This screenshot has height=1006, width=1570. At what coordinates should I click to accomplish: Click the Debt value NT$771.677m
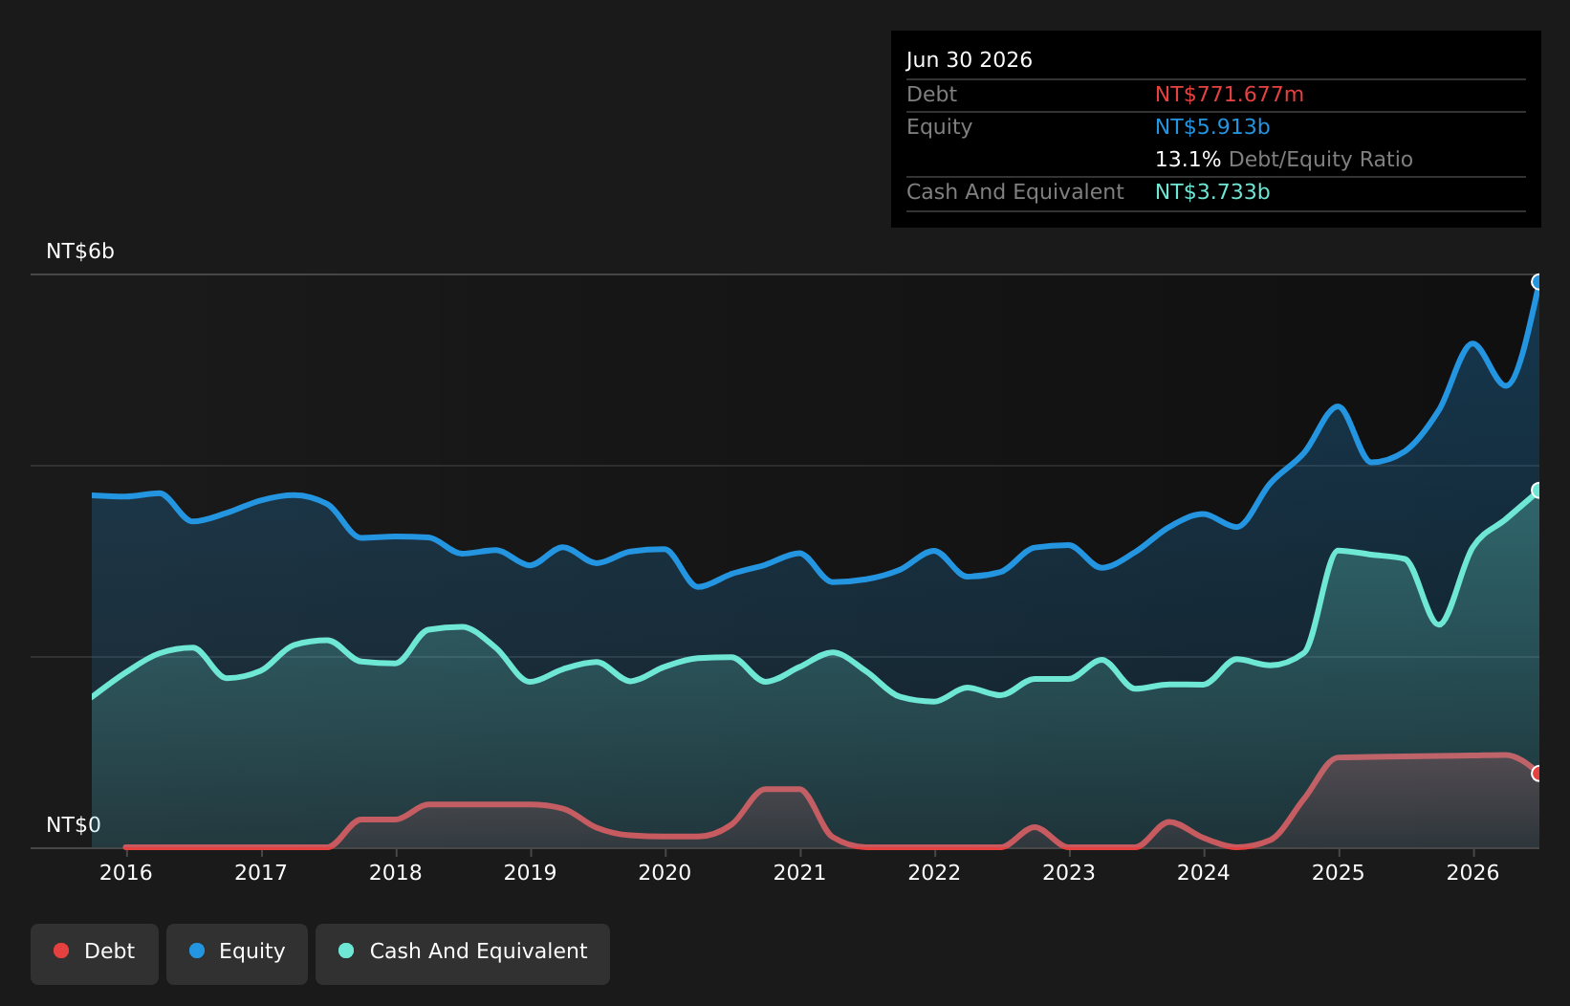point(1230,95)
